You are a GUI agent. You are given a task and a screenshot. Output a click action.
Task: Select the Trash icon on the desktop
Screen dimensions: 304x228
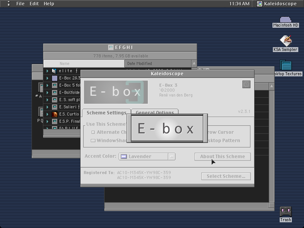click(x=286, y=212)
